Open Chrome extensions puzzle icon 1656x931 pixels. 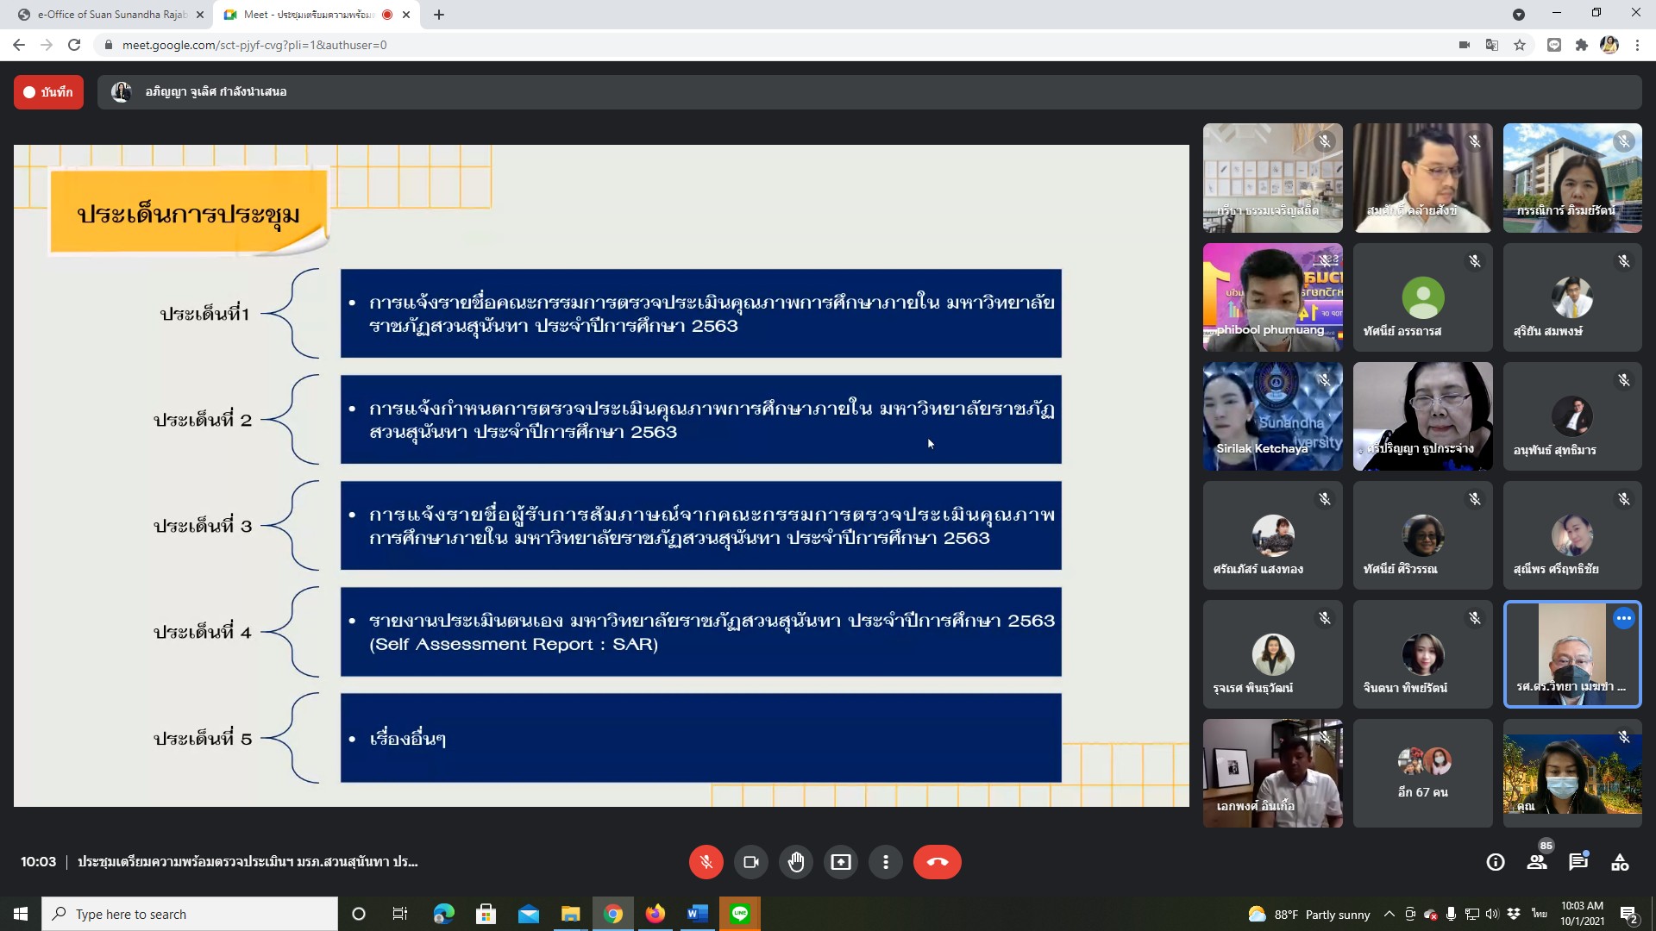tap(1581, 45)
